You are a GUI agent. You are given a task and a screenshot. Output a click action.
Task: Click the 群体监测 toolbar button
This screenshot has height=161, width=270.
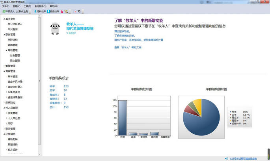(22, 11)
